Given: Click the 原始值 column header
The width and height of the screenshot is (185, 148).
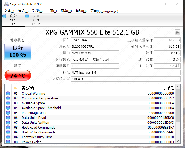Looking at the screenshot, I should point(156,88).
